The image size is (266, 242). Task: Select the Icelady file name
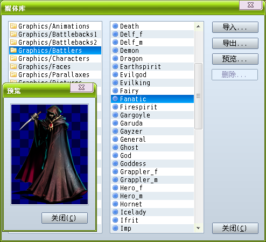point(133,212)
